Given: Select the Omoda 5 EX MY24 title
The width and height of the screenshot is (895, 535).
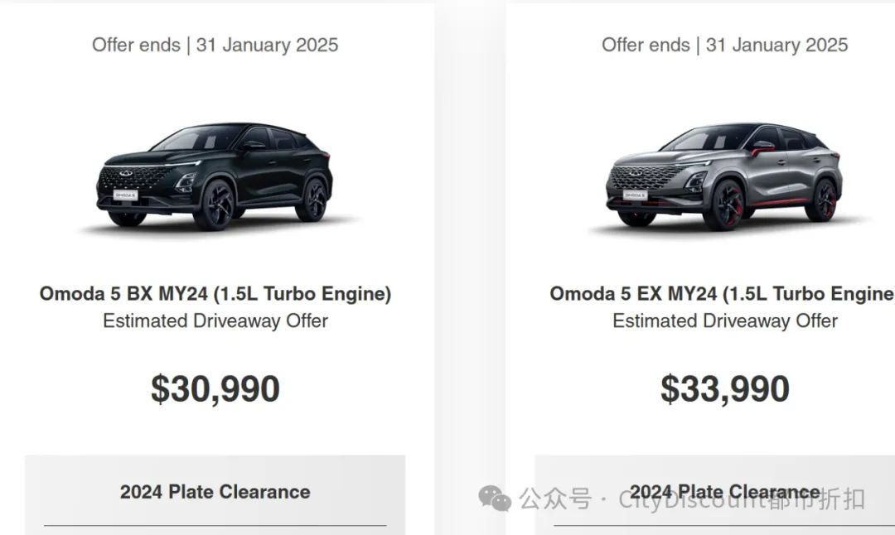Looking at the screenshot, I should click(x=723, y=294).
